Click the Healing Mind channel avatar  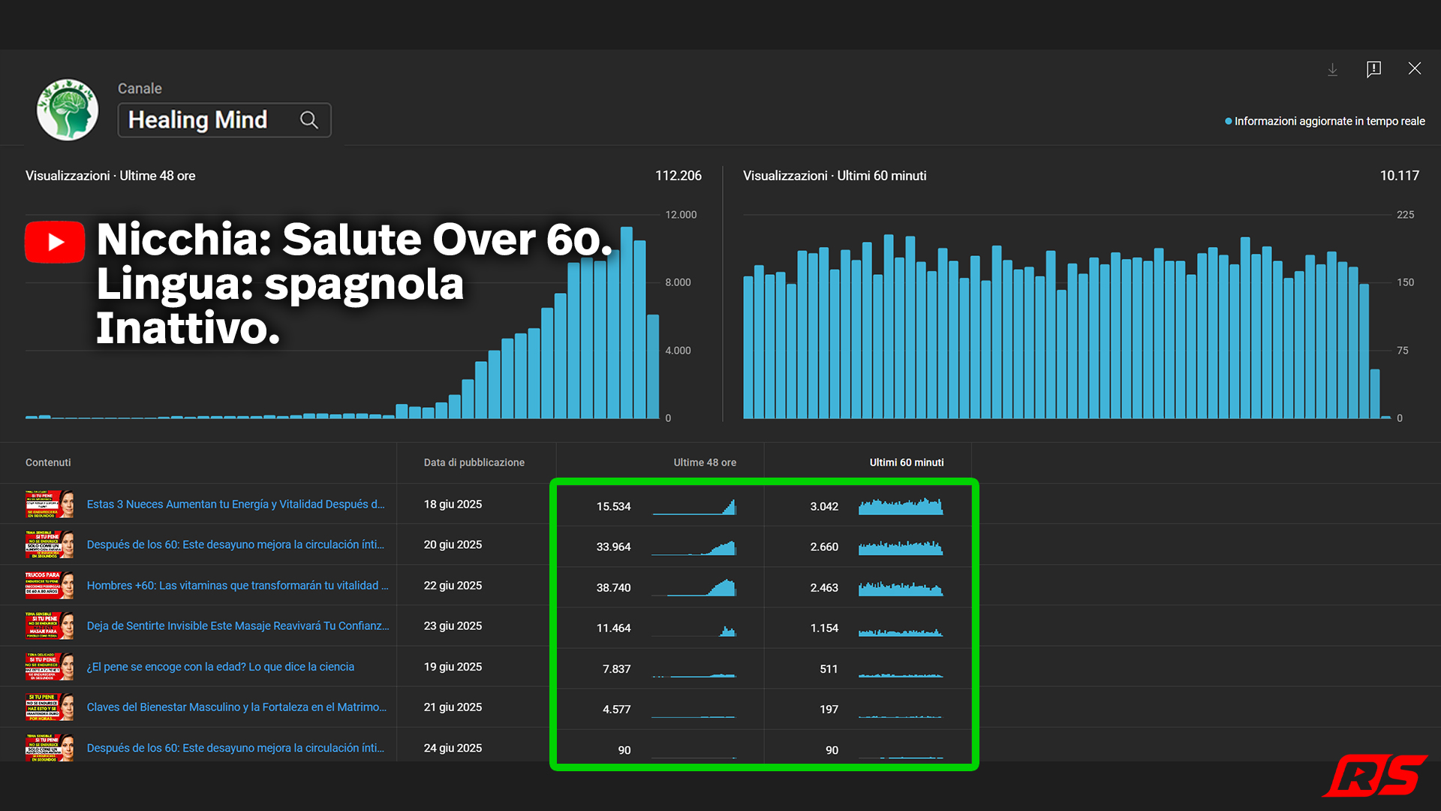(x=68, y=110)
